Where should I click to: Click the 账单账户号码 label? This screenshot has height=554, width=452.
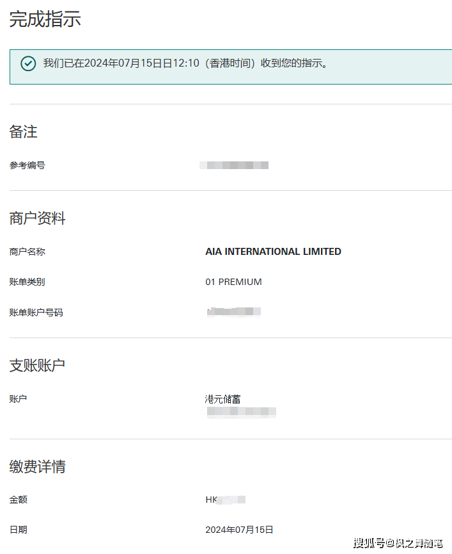[x=36, y=313]
